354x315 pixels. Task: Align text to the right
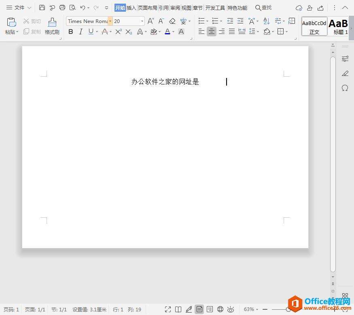(x=222, y=31)
